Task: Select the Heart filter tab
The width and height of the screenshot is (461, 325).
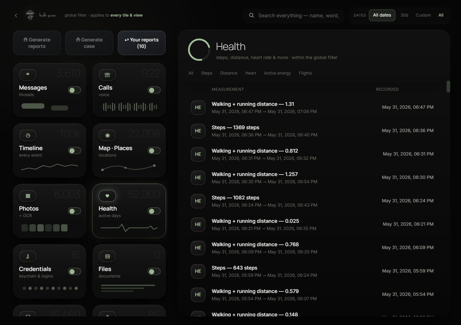Action: pyautogui.click(x=251, y=73)
